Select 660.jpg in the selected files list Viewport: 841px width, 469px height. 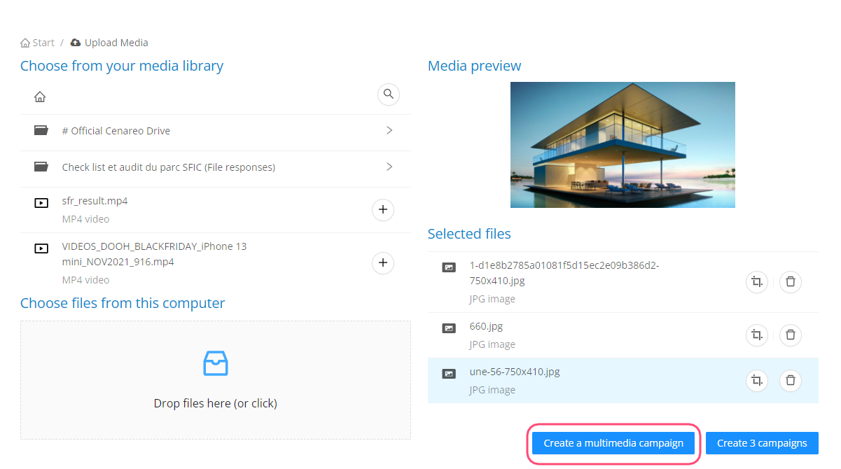click(486, 326)
